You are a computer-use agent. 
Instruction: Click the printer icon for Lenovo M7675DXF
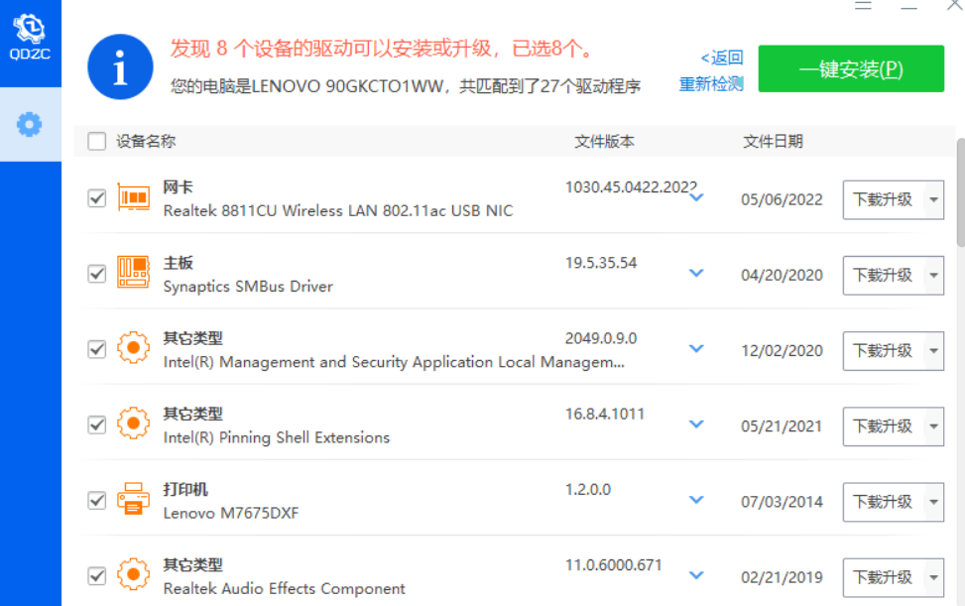[x=134, y=500]
